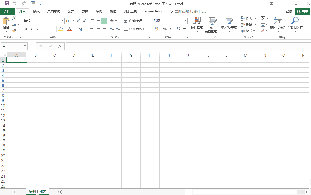Align text to the left
The height and width of the screenshot is (195, 311).
92,29
